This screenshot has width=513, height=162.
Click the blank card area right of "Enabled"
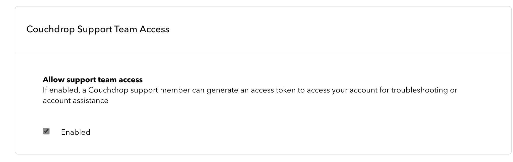[x=276, y=132]
